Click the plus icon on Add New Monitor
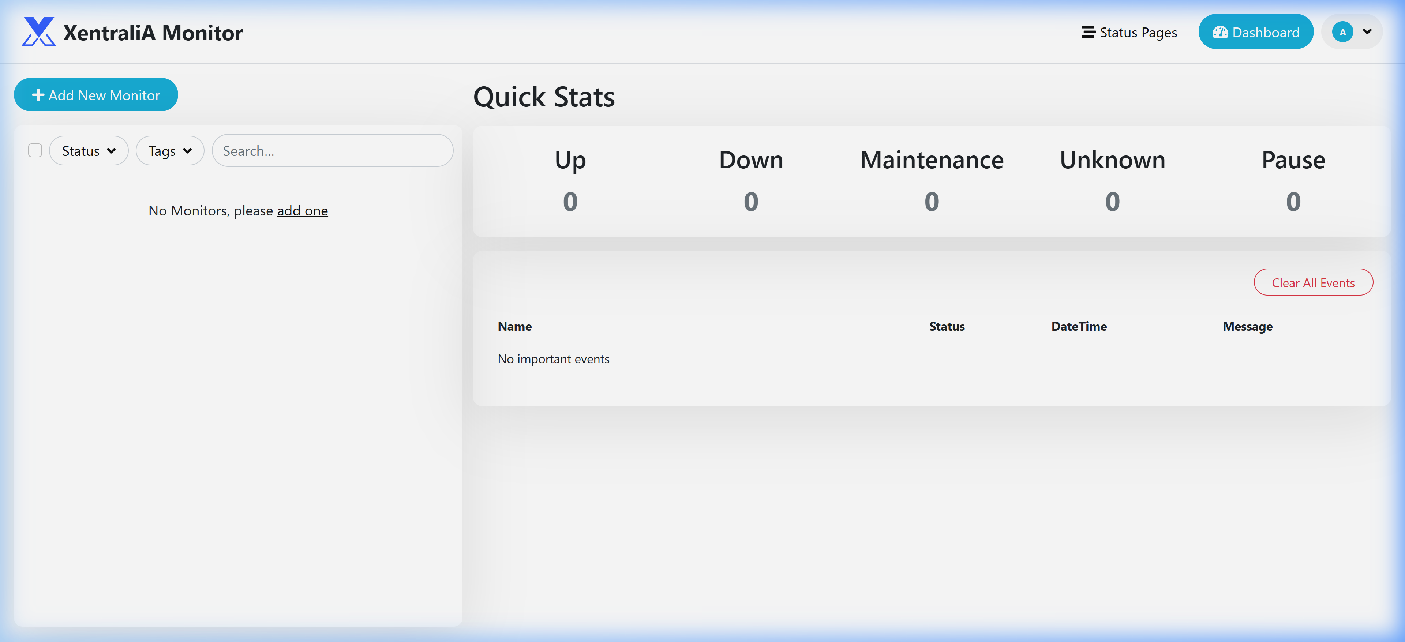Screen dimensions: 1405x642 coord(38,95)
